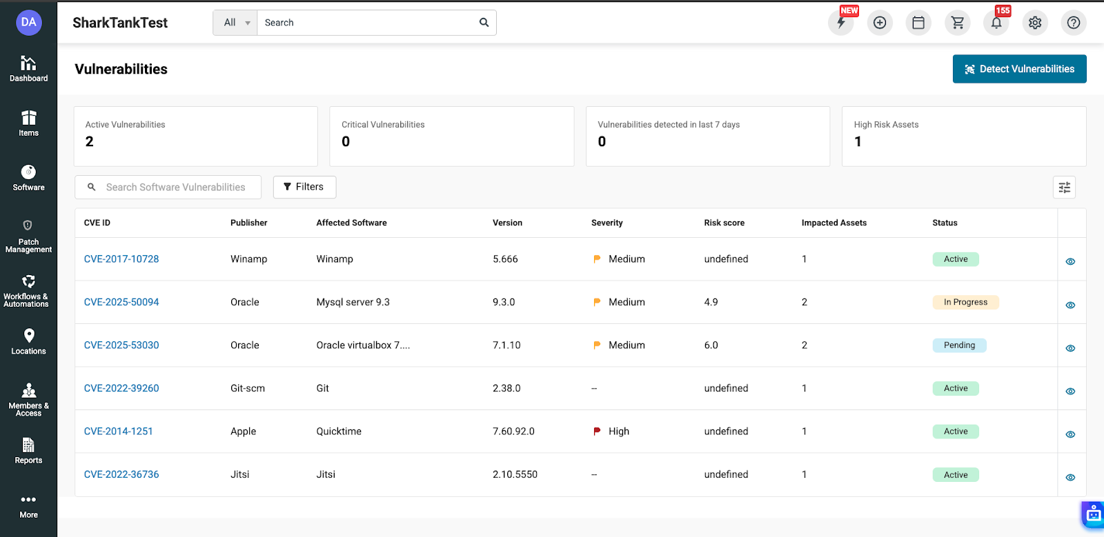This screenshot has height=537, width=1104.
Task: Click version 2.10.5550 cell
Action: pyautogui.click(x=515, y=474)
